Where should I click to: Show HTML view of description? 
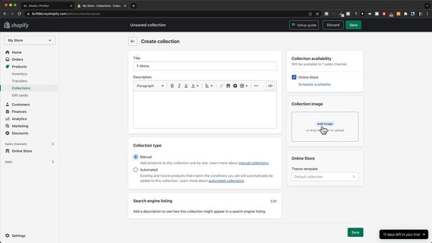tap(270, 86)
